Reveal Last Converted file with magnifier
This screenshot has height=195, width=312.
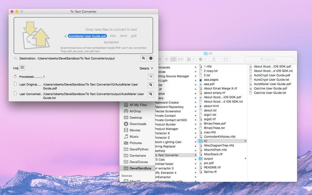tap(151, 94)
